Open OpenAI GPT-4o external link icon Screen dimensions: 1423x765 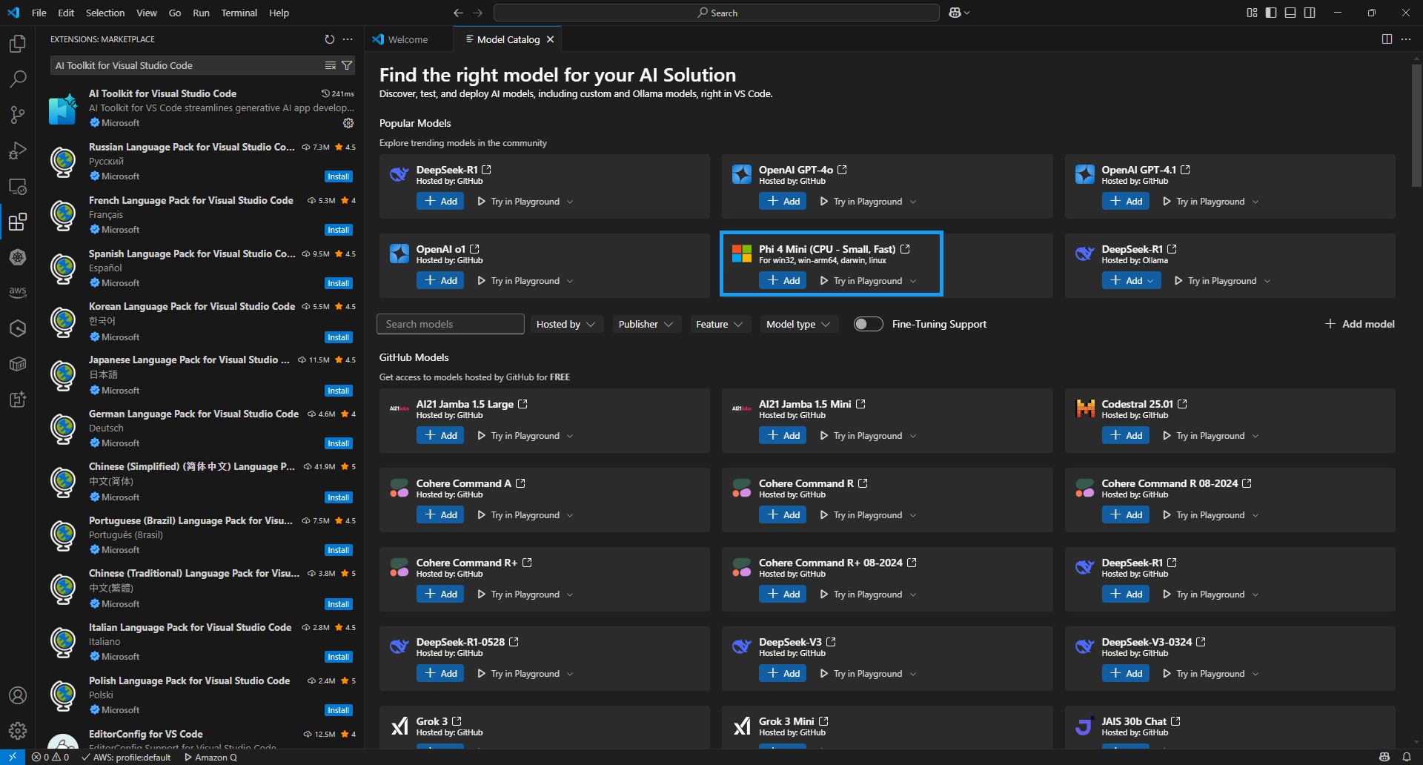tap(842, 170)
